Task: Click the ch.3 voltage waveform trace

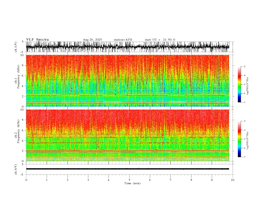Action: point(128,169)
